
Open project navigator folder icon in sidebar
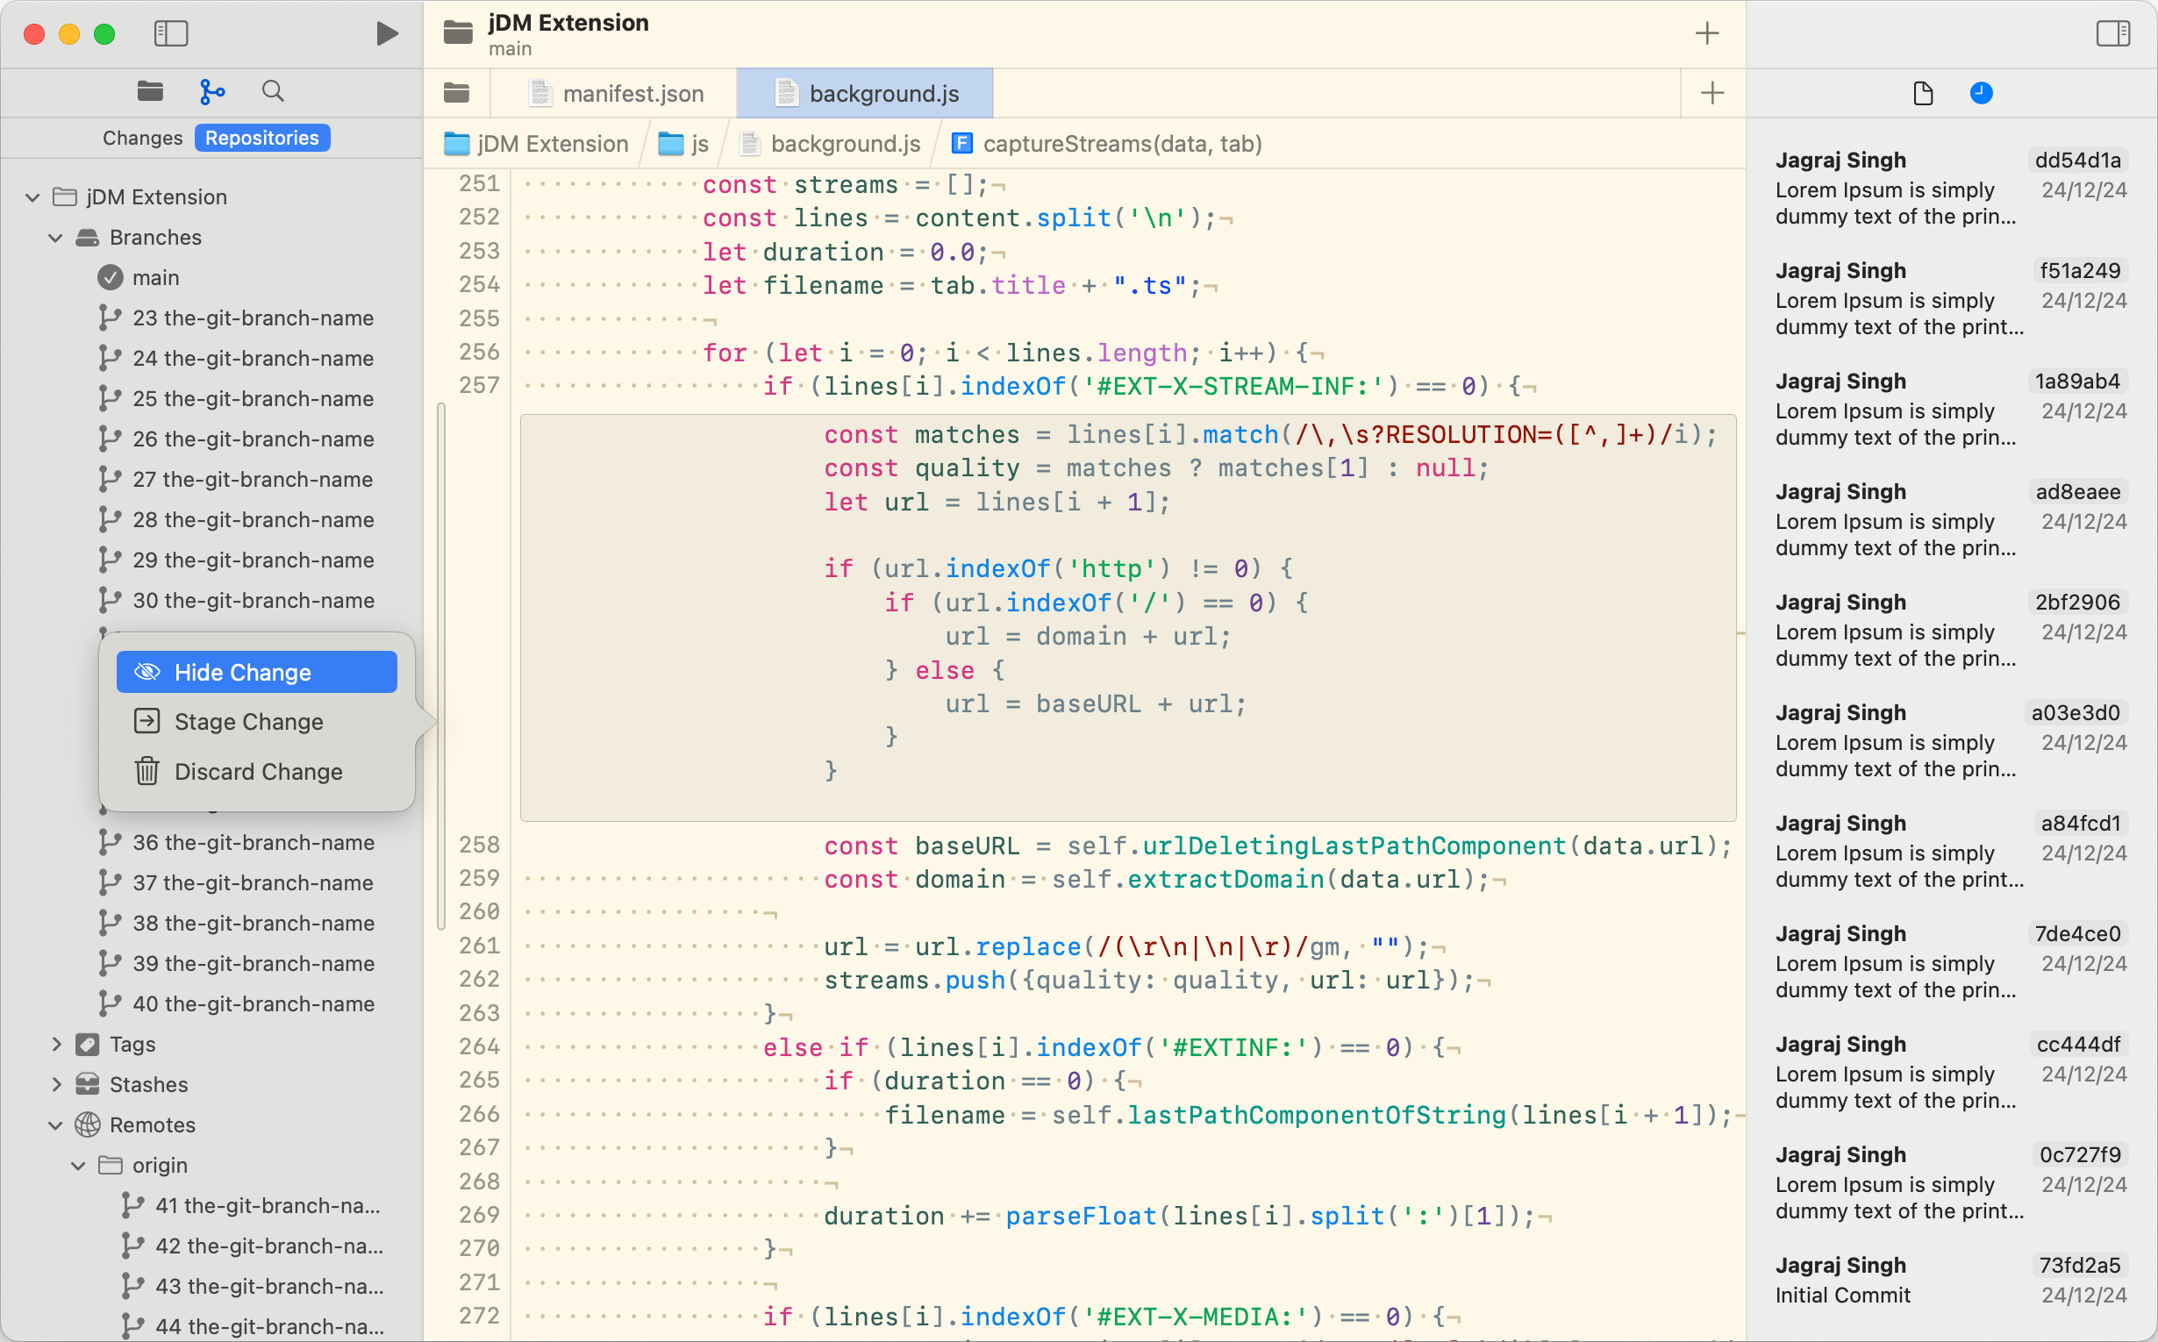(150, 91)
